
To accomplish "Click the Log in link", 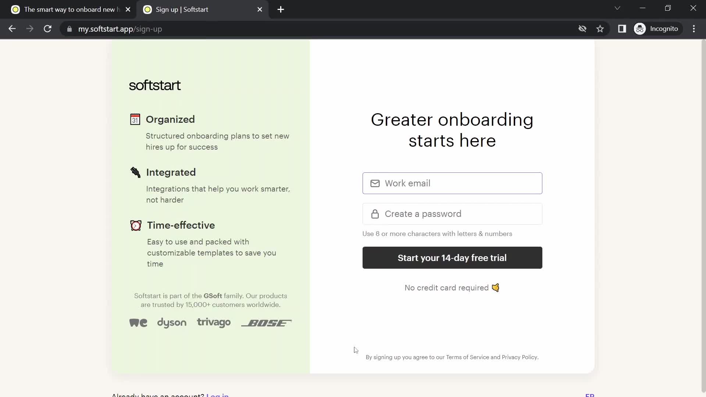I will coord(218,395).
